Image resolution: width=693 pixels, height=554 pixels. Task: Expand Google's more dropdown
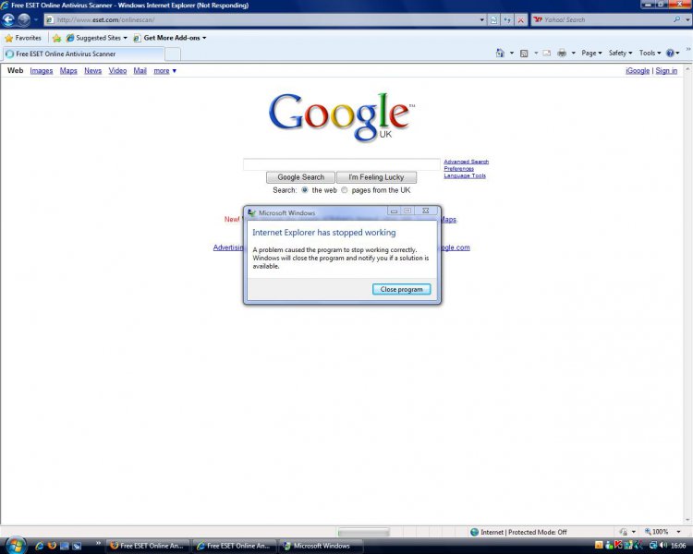click(x=164, y=71)
